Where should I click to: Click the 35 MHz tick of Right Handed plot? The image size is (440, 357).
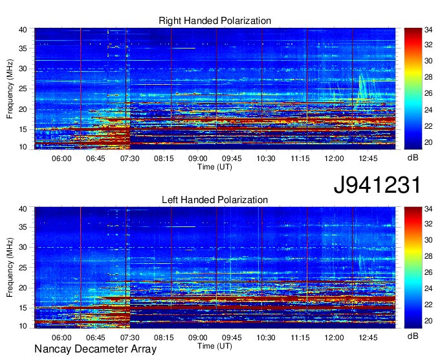tap(23, 49)
